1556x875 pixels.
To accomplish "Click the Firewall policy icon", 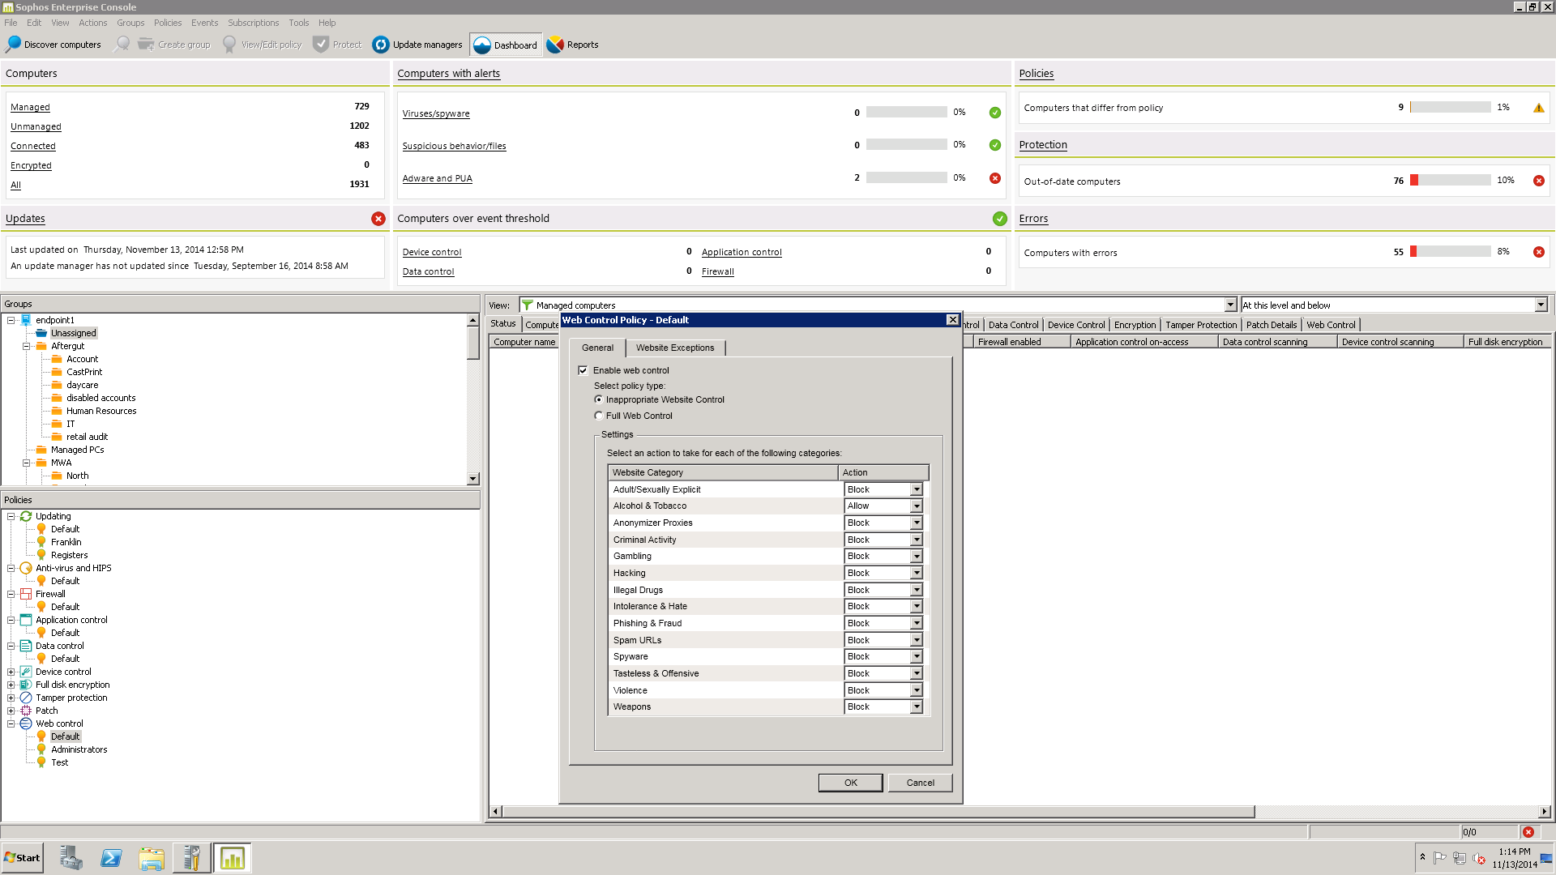I will click(x=26, y=594).
